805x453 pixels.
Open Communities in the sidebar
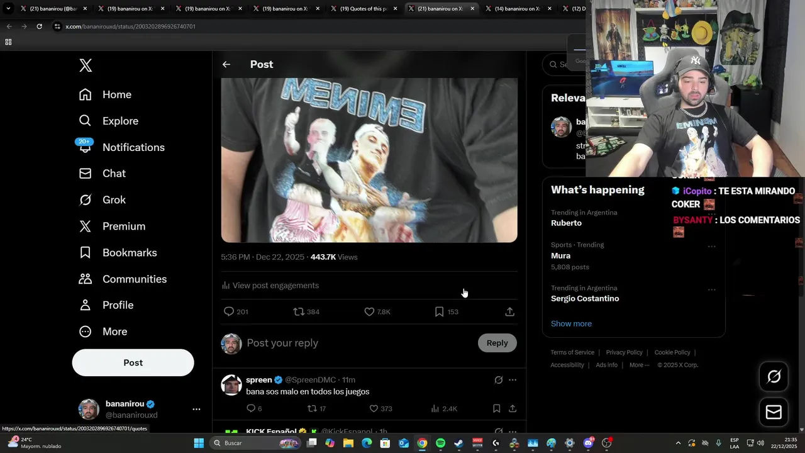[x=123, y=279]
